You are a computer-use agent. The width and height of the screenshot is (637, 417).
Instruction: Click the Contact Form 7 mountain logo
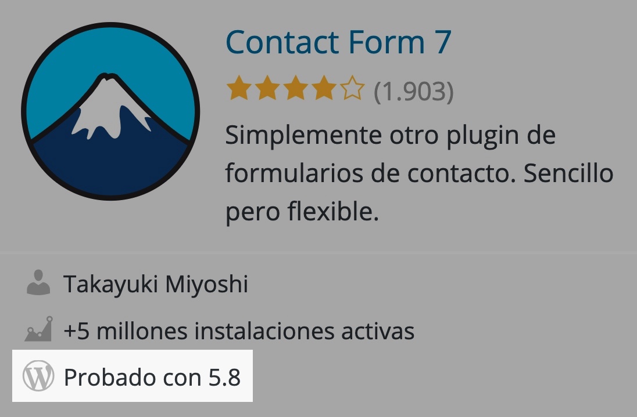coord(110,111)
